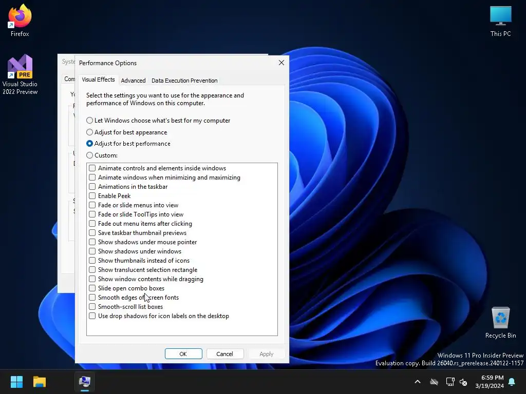This screenshot has width=526, height=394.
Task: Open Visual Studio 2022 Preview shortcut
Action: click(20, 74)
